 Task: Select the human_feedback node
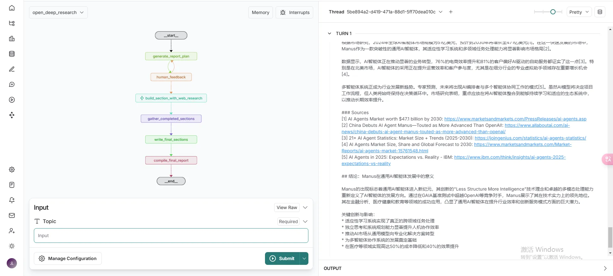[171, 77]
